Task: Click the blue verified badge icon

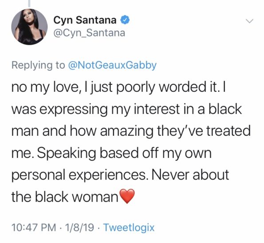Action: coord(125,20)
